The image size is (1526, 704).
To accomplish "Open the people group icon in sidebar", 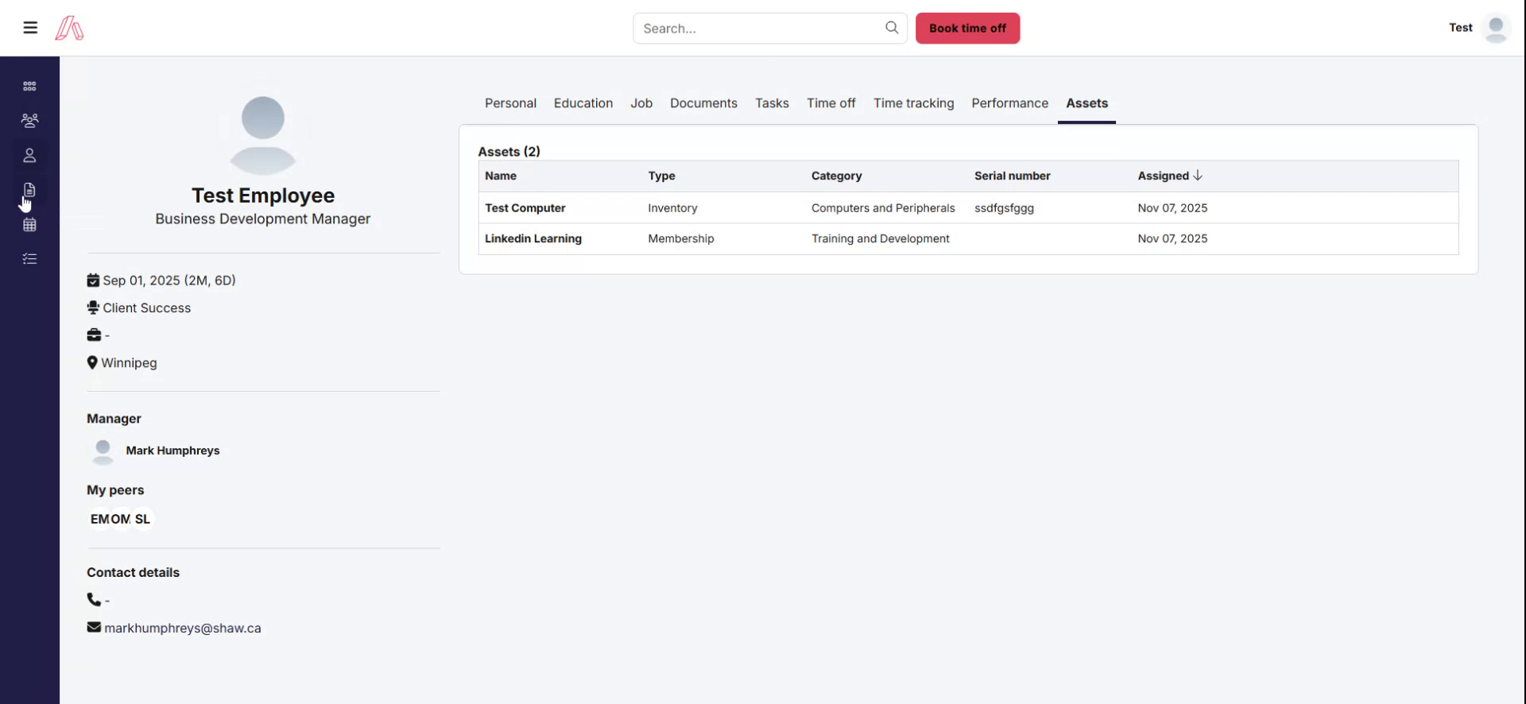I will coord(29,121).
